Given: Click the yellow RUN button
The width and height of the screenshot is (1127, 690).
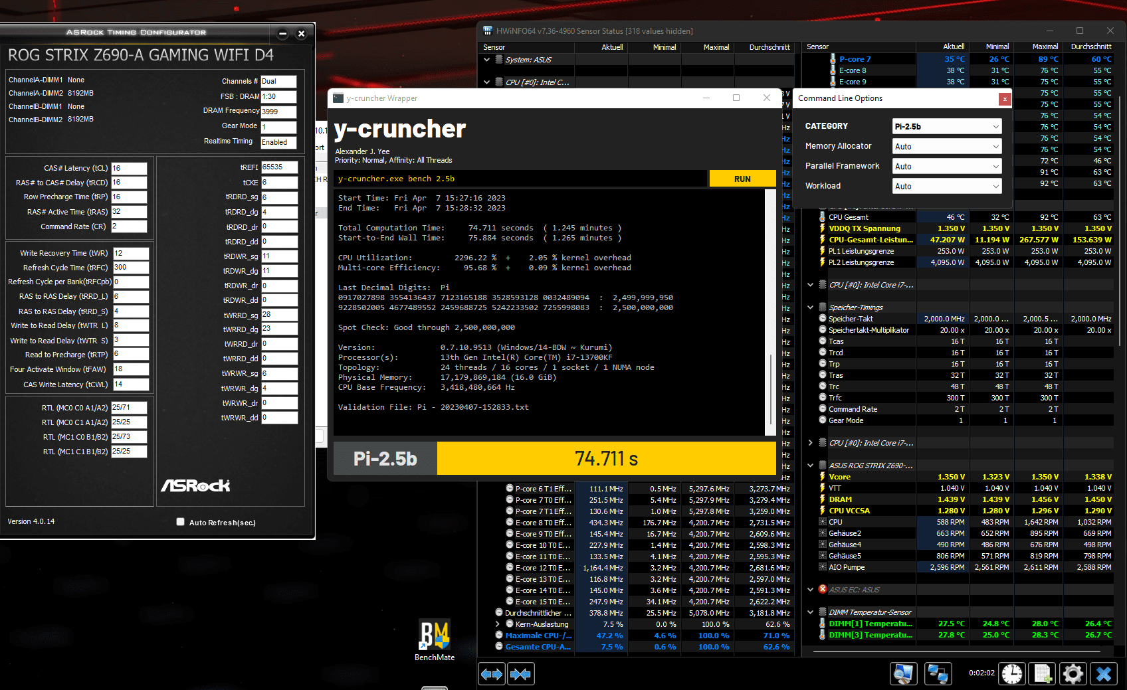Looking at the screenshot, I should tap(742, 179).
